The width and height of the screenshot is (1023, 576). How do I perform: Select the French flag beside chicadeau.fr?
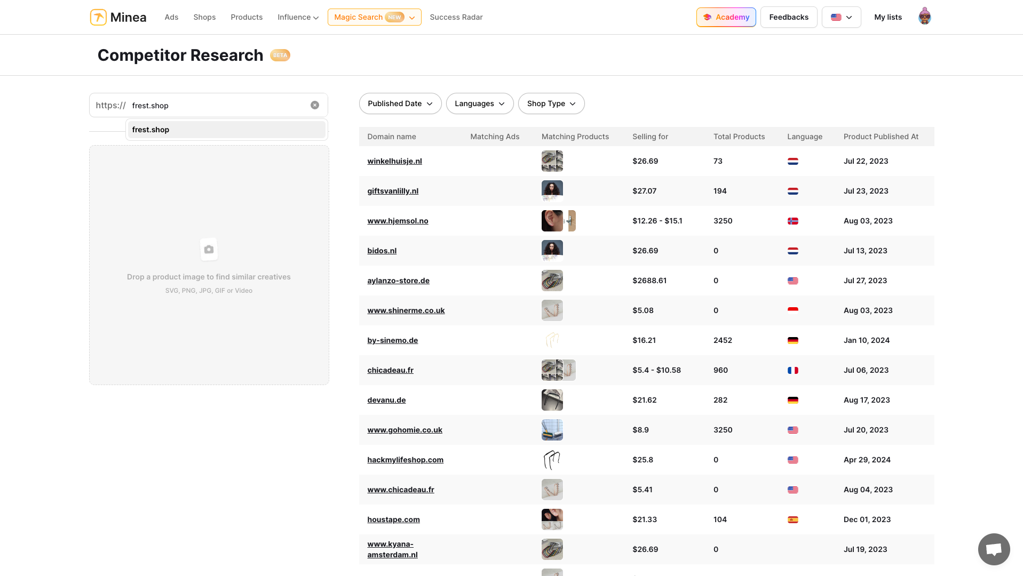(793, 370)
